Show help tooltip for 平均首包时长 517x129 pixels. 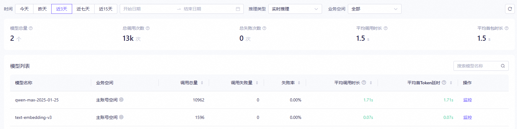click(x=507, y=28)
